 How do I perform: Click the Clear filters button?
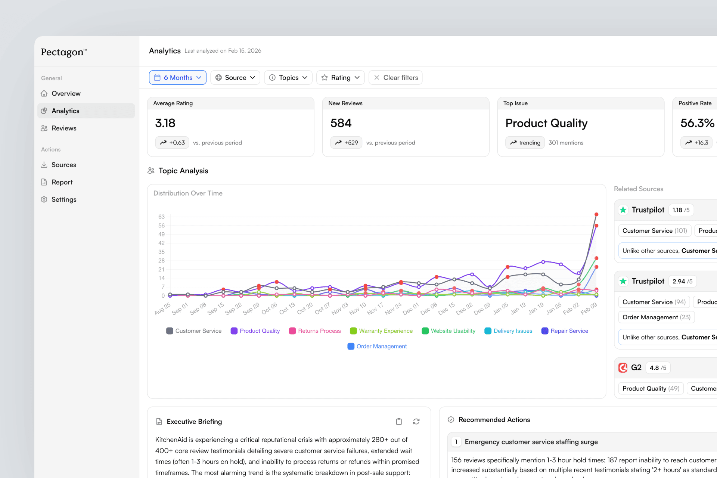click(x=395, y=78)
